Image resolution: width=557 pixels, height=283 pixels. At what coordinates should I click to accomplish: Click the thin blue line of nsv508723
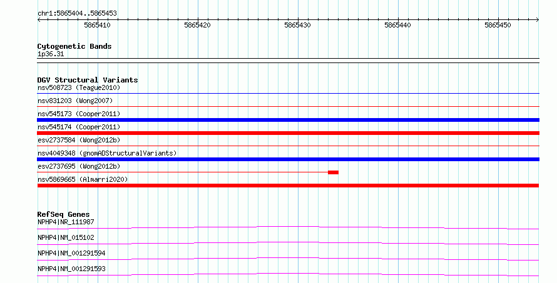[288, 94]
